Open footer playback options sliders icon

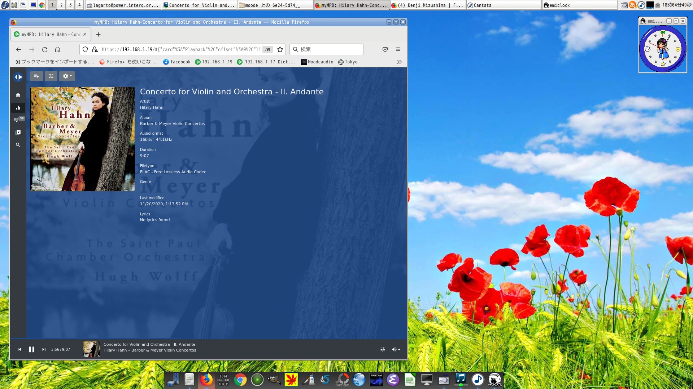click(383, 349)
